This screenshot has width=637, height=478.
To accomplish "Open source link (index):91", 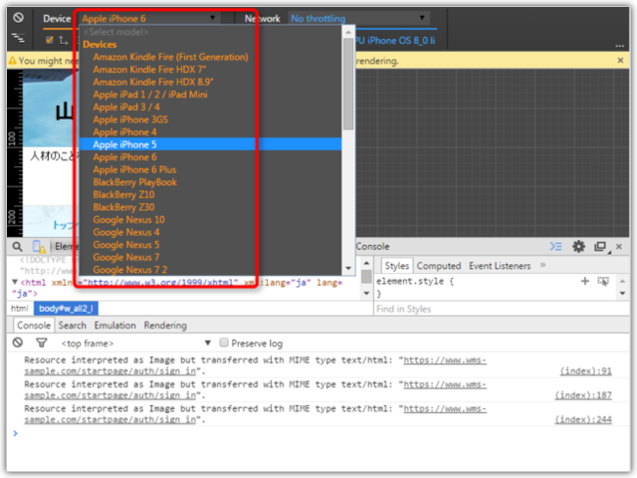I will pos(585,371).
